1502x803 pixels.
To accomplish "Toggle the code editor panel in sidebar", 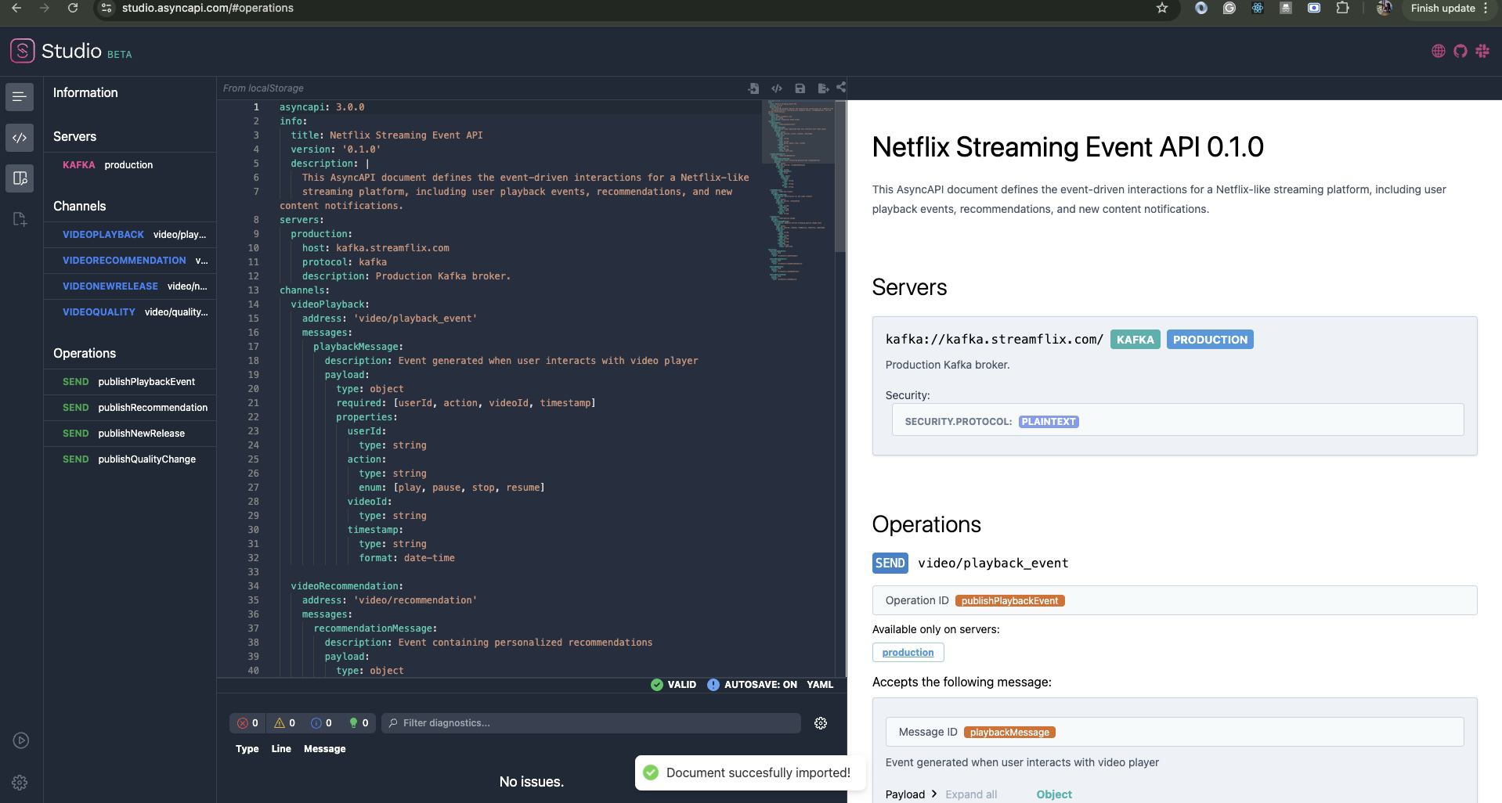I will pos(20,138).
